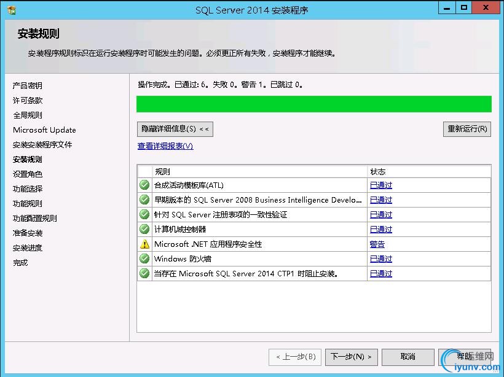The height and width of the screenshot is (377, 504).
Task: Select 全局规则 step in sidebar
Action: click(28, 115)
